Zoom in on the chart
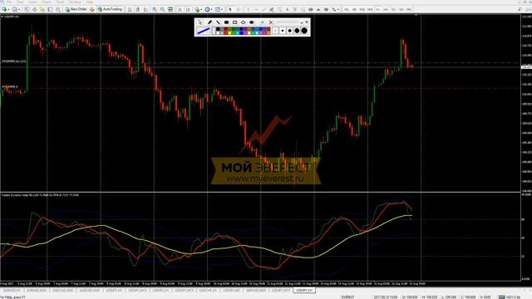Image resolution: width=532 pixels, height=299 pixels. [155, 9]
